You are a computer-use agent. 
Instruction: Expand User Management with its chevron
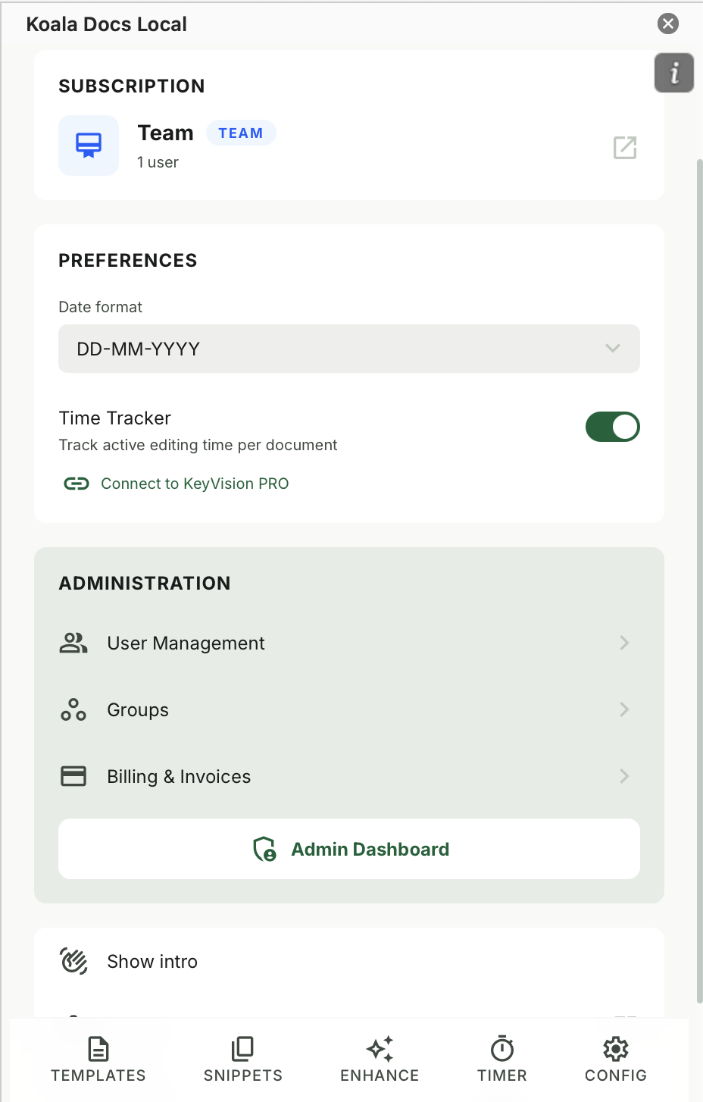click(x=624, y=643)
